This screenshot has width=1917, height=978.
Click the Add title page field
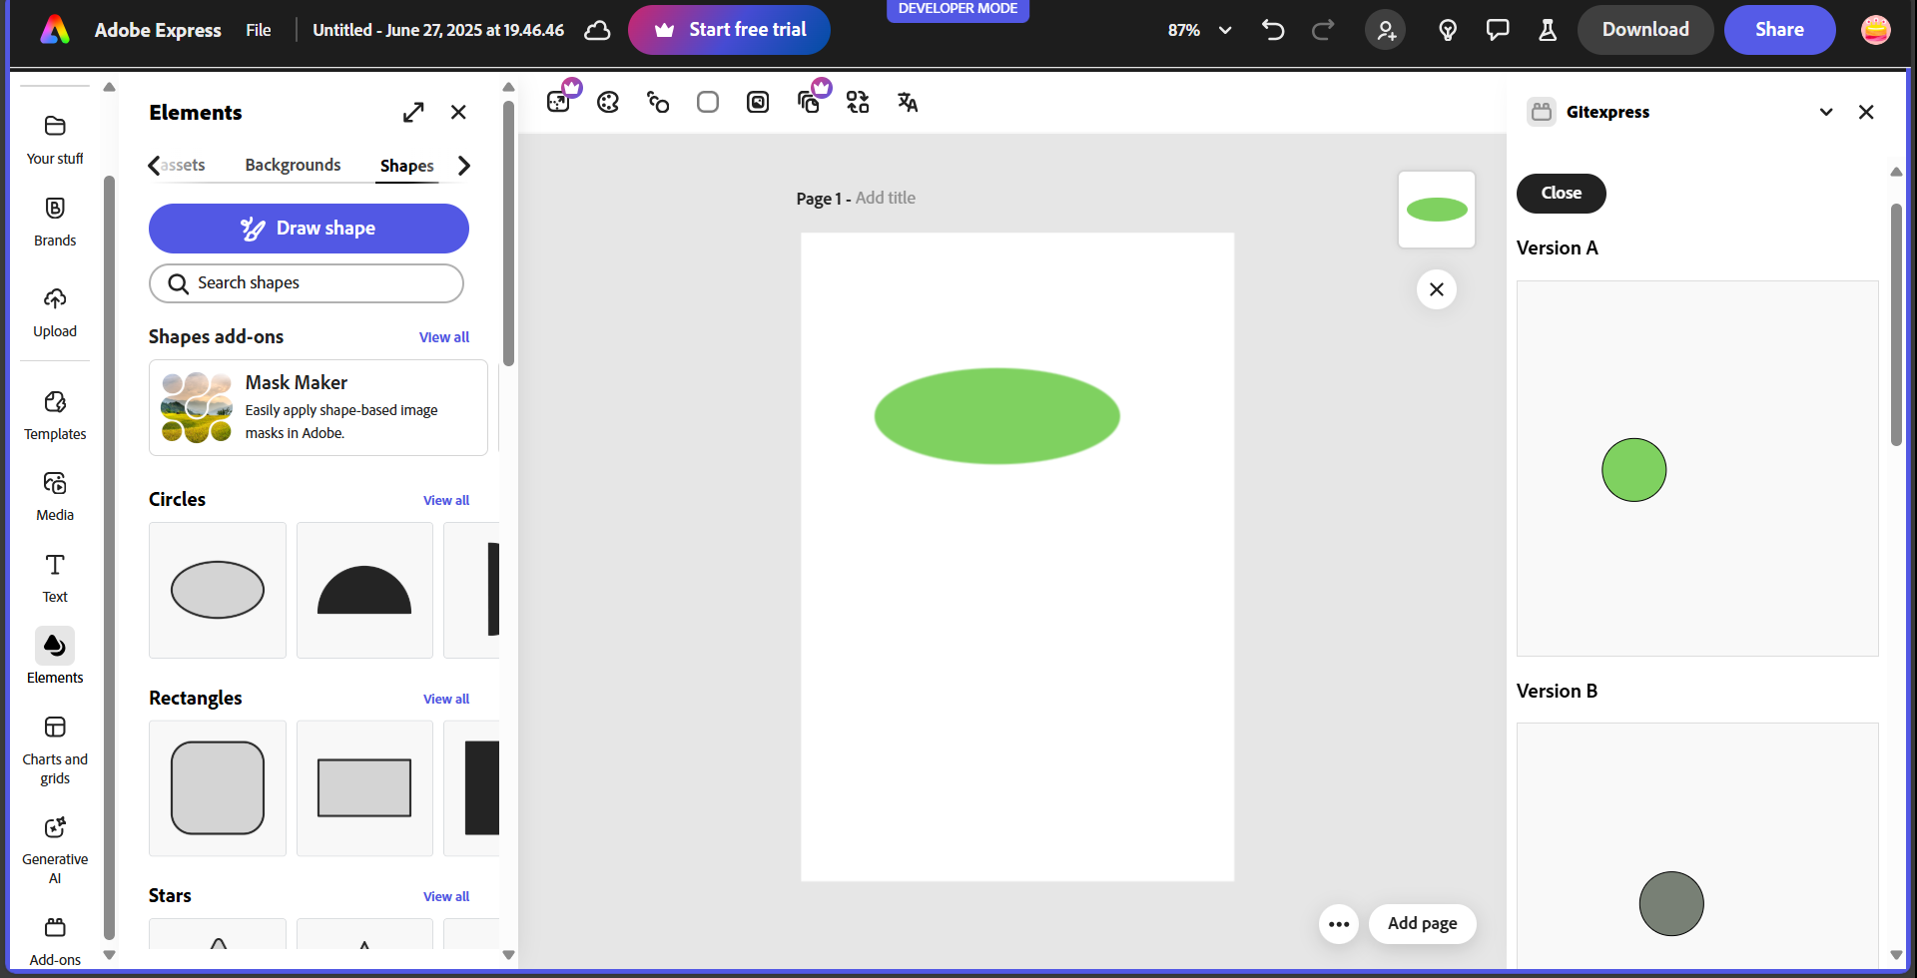point(886,199)
